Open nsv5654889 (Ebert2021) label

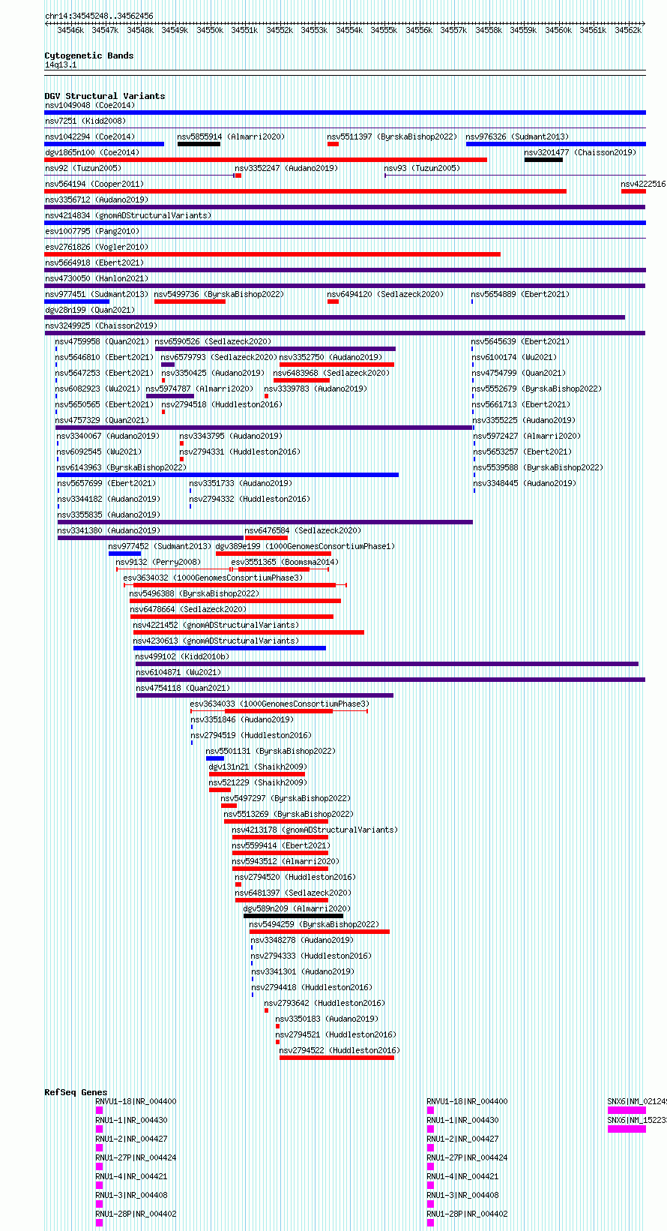520,294
